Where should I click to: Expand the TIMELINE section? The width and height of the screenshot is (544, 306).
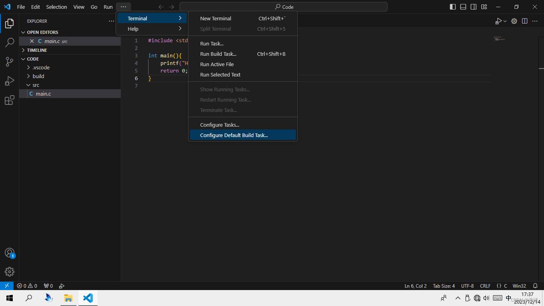(37, 50)
